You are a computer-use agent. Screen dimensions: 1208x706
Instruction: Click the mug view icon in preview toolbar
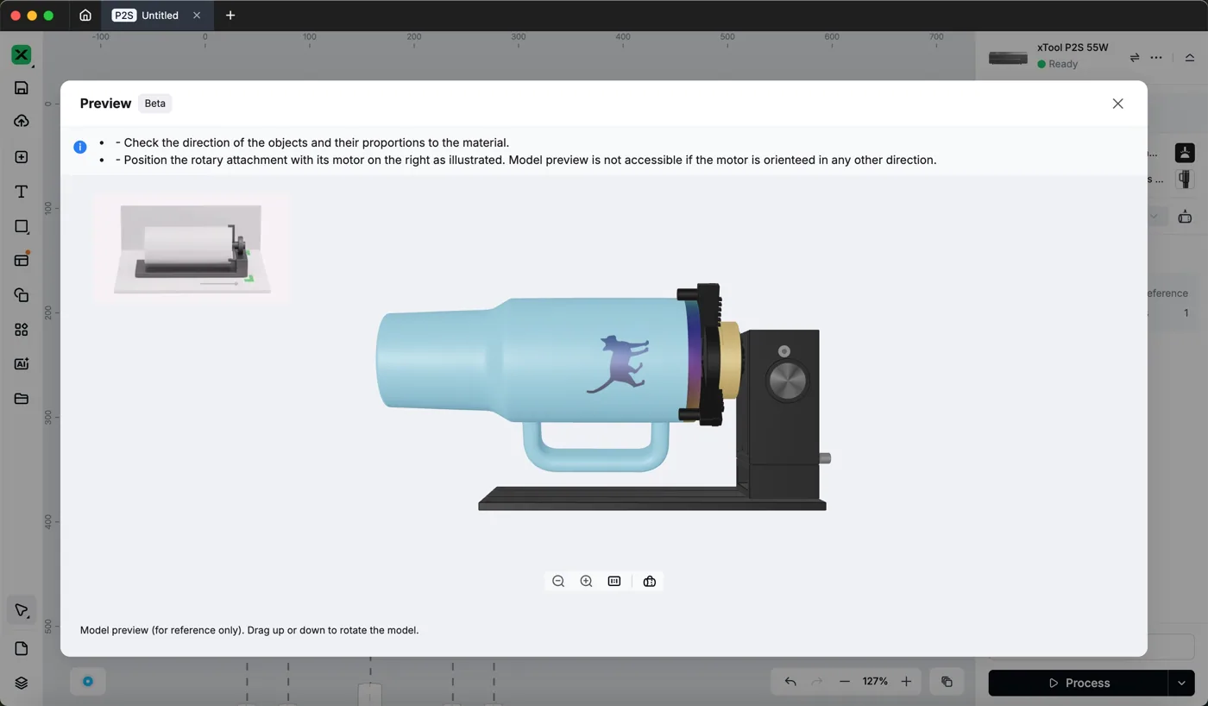click(650, 582)
